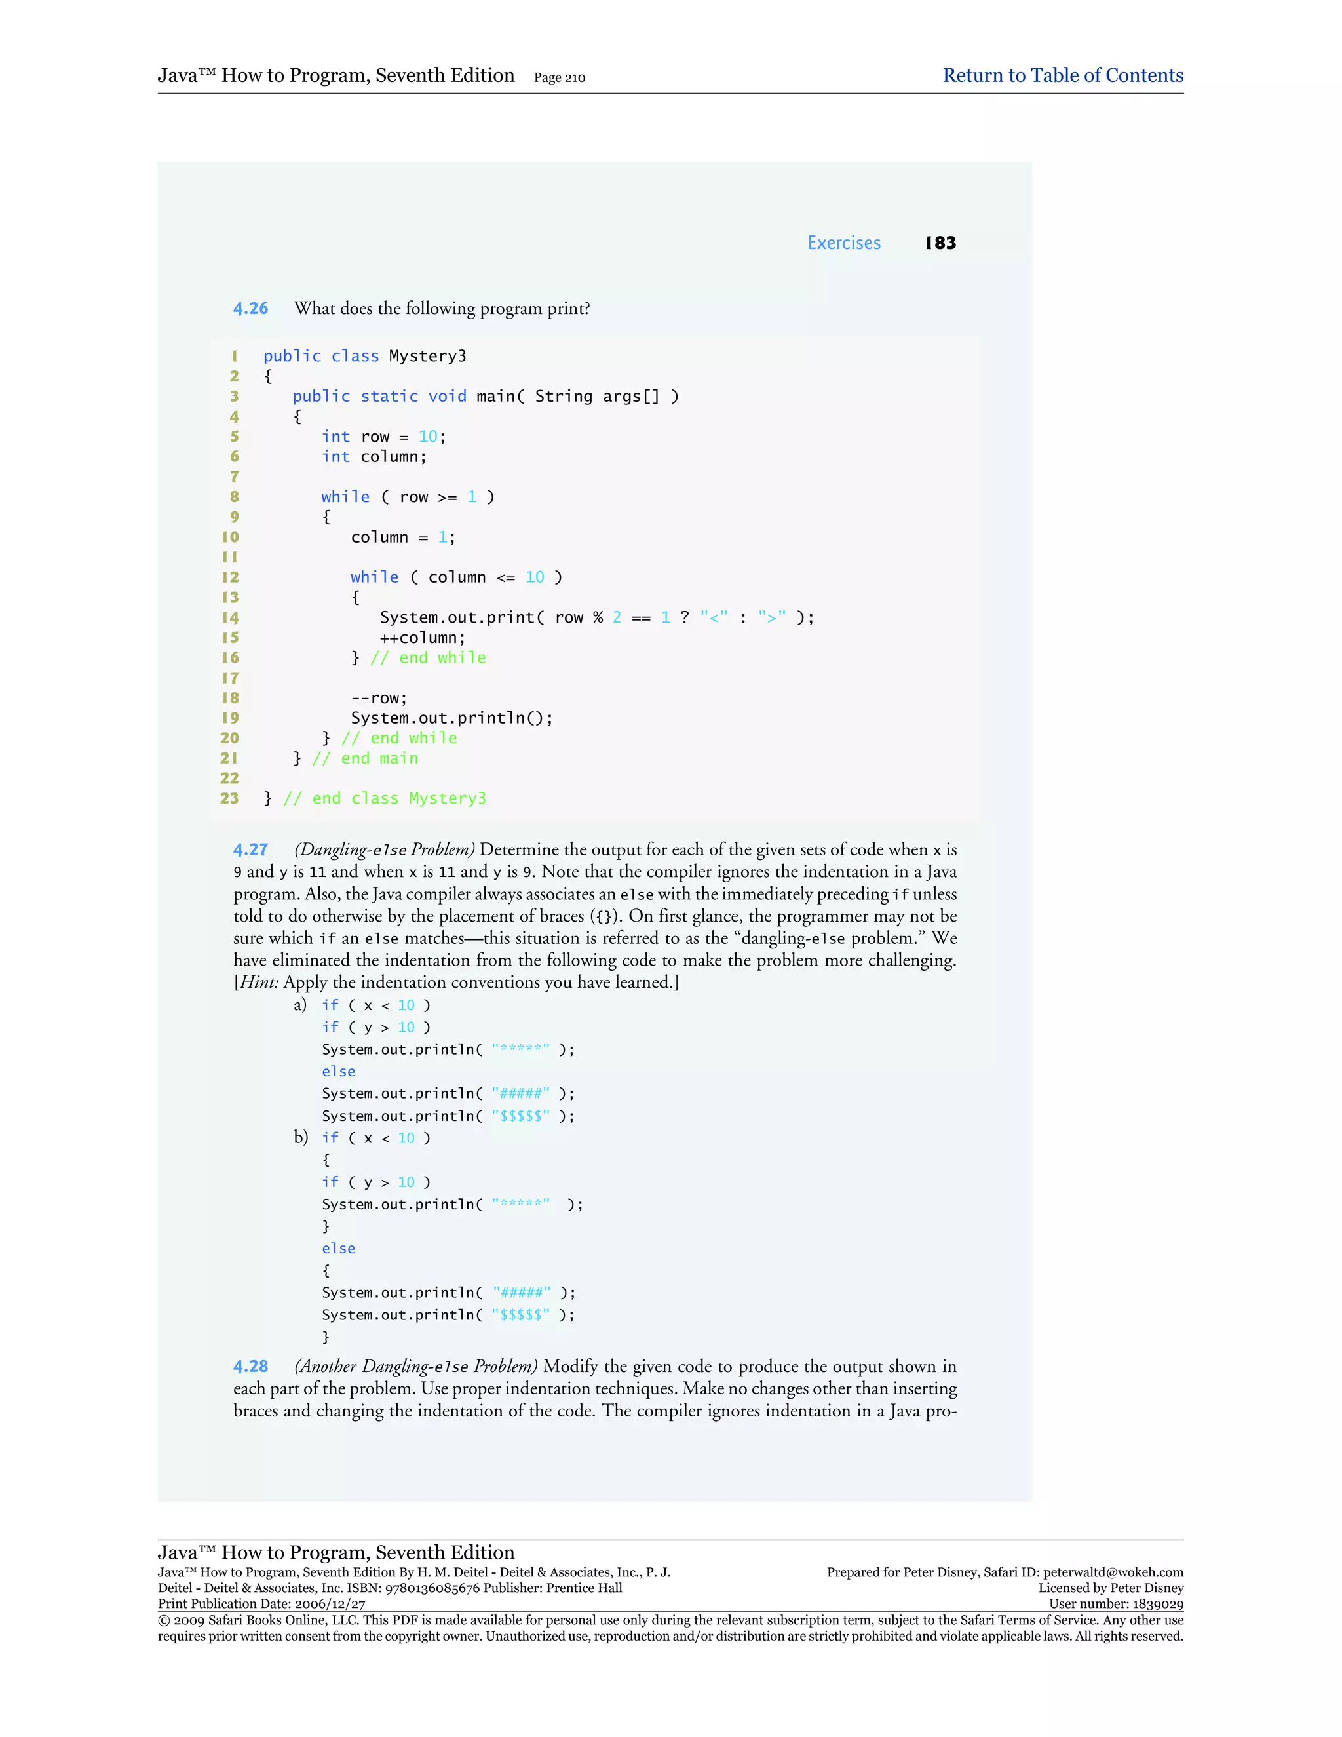Viewport: 1342px width, 1737px height.
Task: Click line number 14 in code listing
Action: (230, 618)
